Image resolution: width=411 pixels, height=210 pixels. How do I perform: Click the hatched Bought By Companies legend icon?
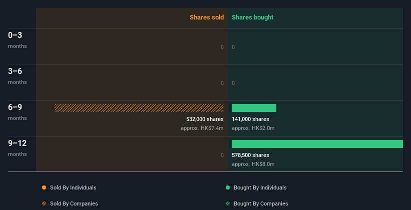(x=228, y=203)
